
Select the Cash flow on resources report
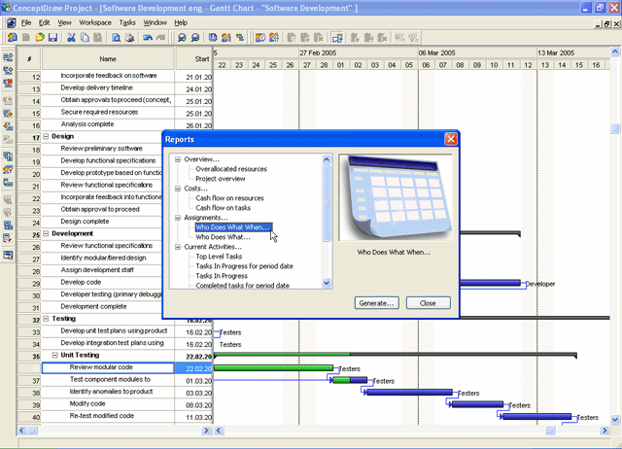[229, 198]
